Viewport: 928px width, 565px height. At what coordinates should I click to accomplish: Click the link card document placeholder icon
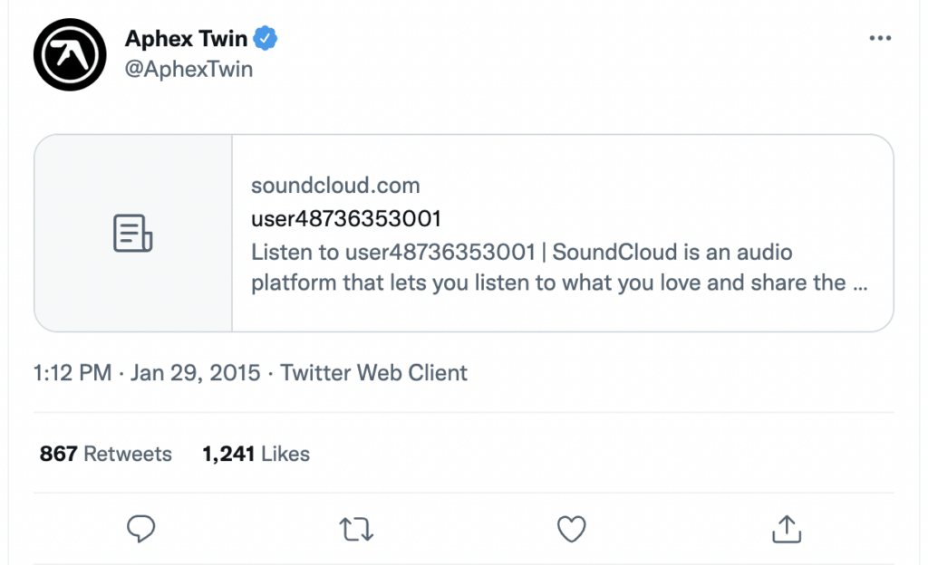[x=133, y=234]
